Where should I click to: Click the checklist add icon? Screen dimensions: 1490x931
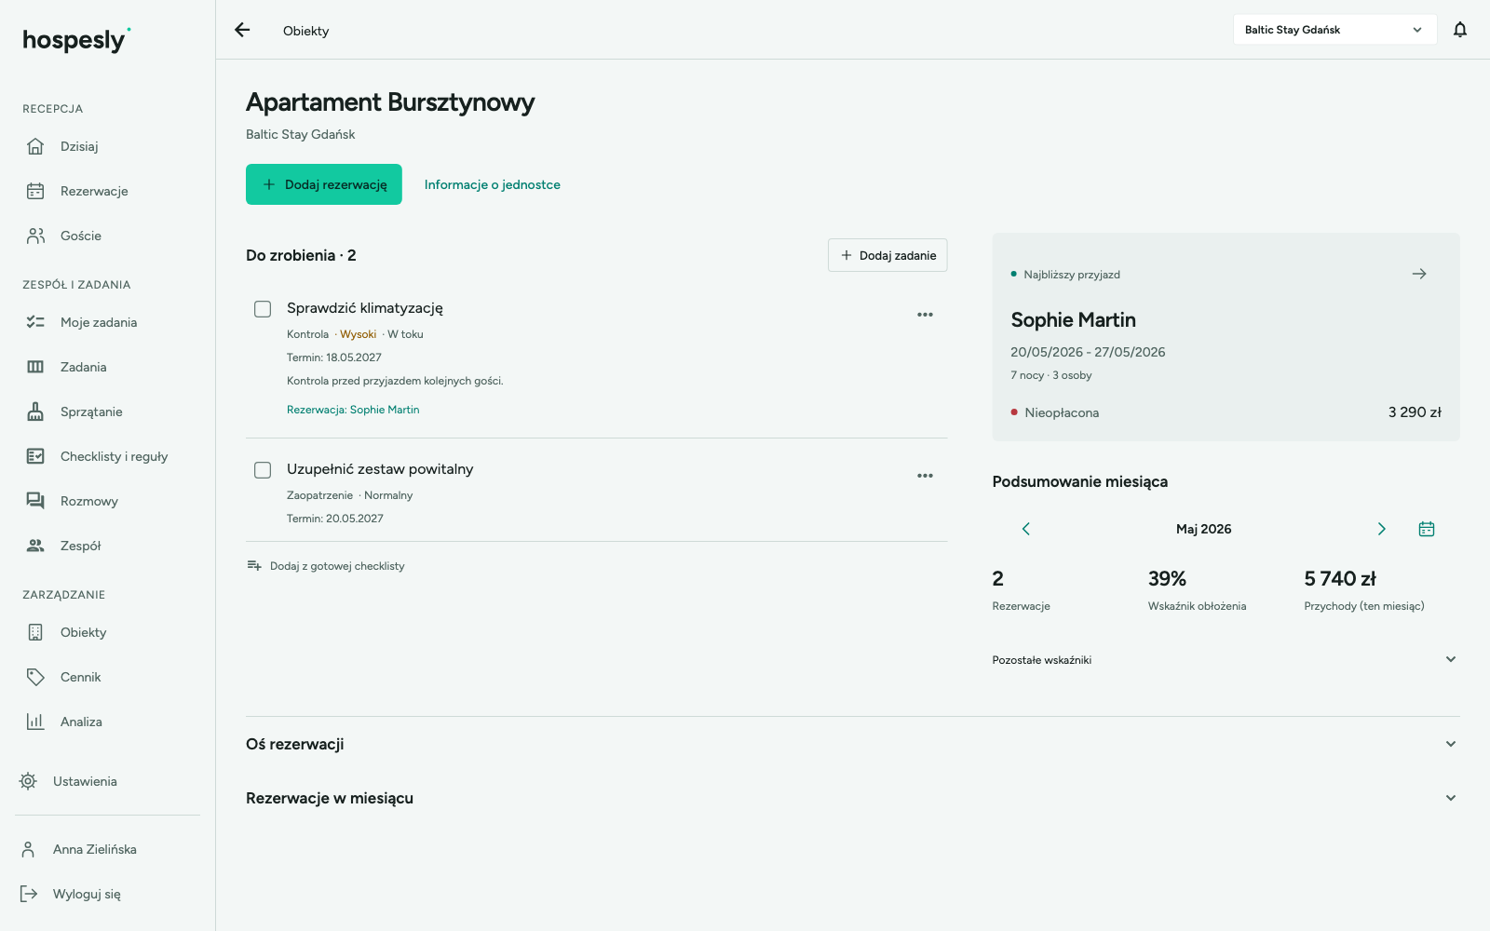253,566
